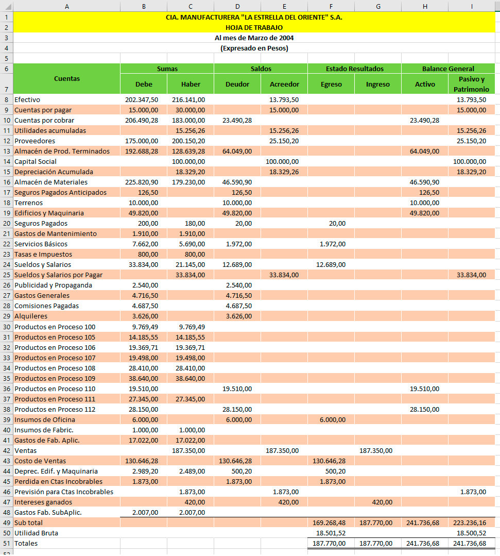Click the company title merged cell
The width and height of the screenshot is (500, 556).
coord(254,17)
